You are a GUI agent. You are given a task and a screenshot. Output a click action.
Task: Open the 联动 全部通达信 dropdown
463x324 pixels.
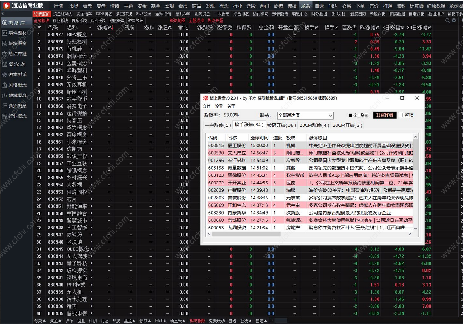pos(305,116)
